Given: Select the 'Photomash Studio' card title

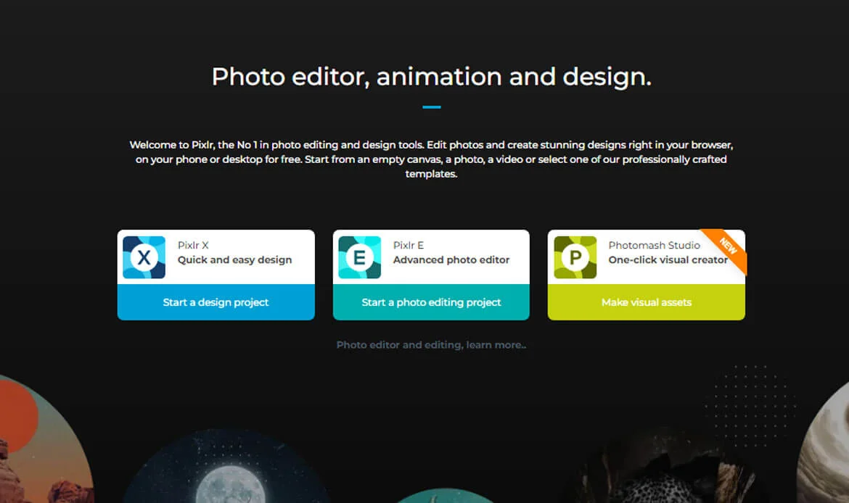Looking at the screenshot, I should (654, 246).
